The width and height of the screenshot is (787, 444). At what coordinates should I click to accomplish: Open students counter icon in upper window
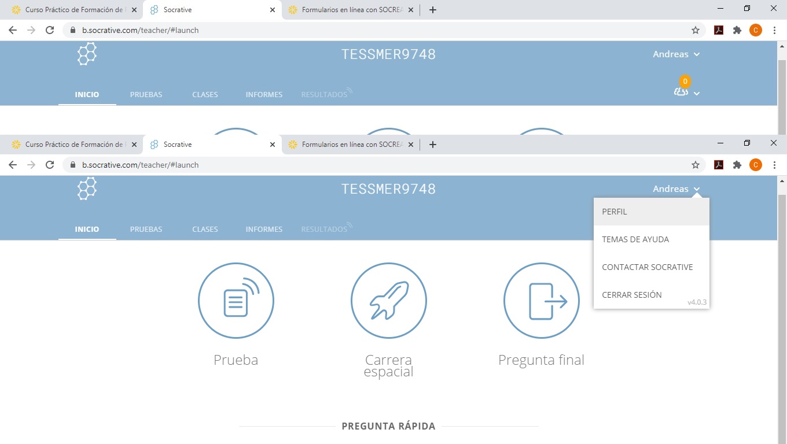[681, 91]
